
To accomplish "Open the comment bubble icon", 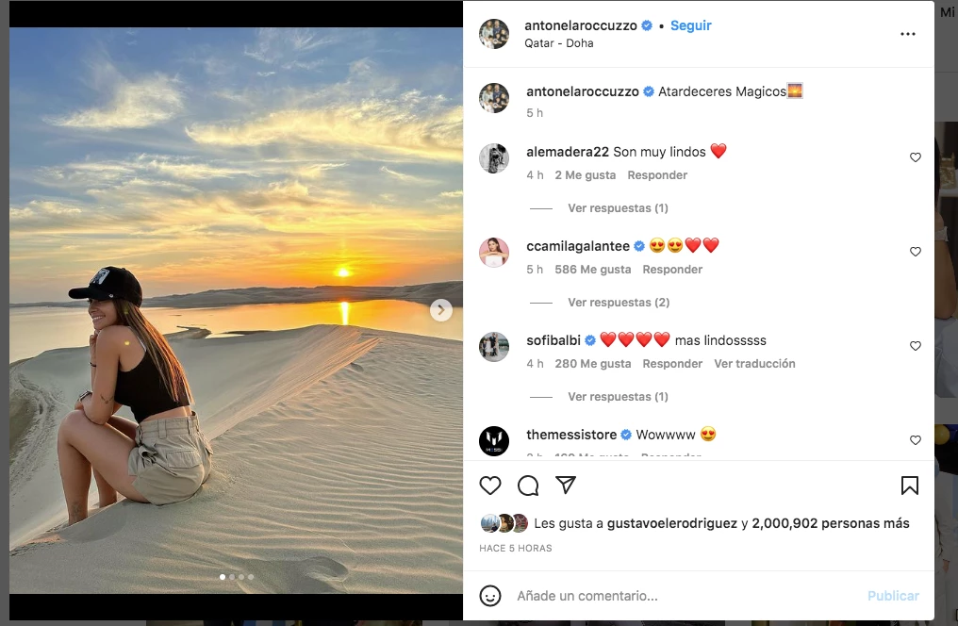I will [x=528, y=486].
